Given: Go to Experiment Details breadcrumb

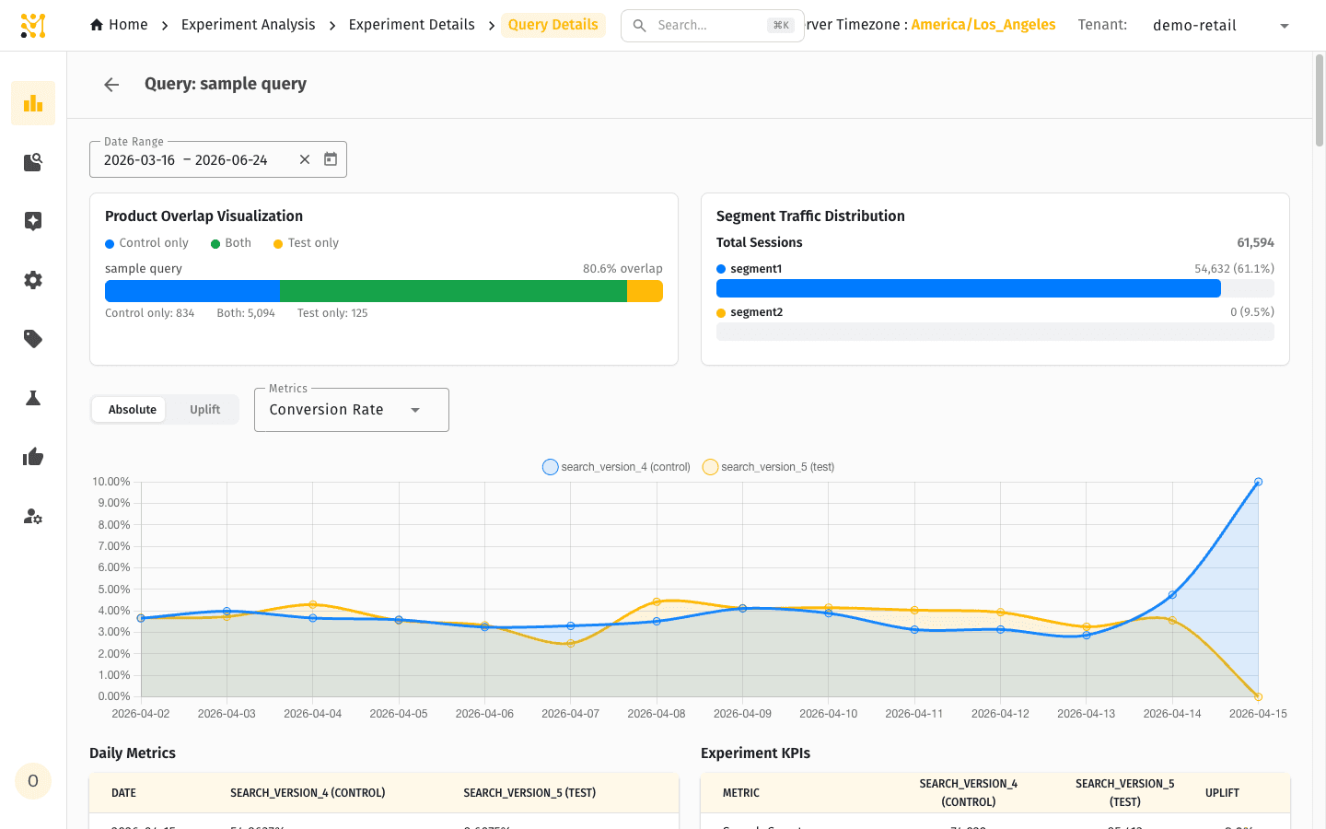Looking at the screenshot, I should coord(412,25).
